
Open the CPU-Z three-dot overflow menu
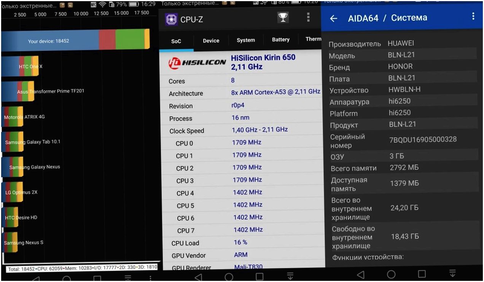308,17
